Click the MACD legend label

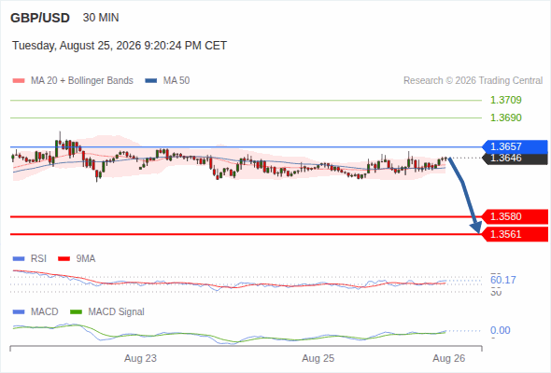[x=45, y=312]
